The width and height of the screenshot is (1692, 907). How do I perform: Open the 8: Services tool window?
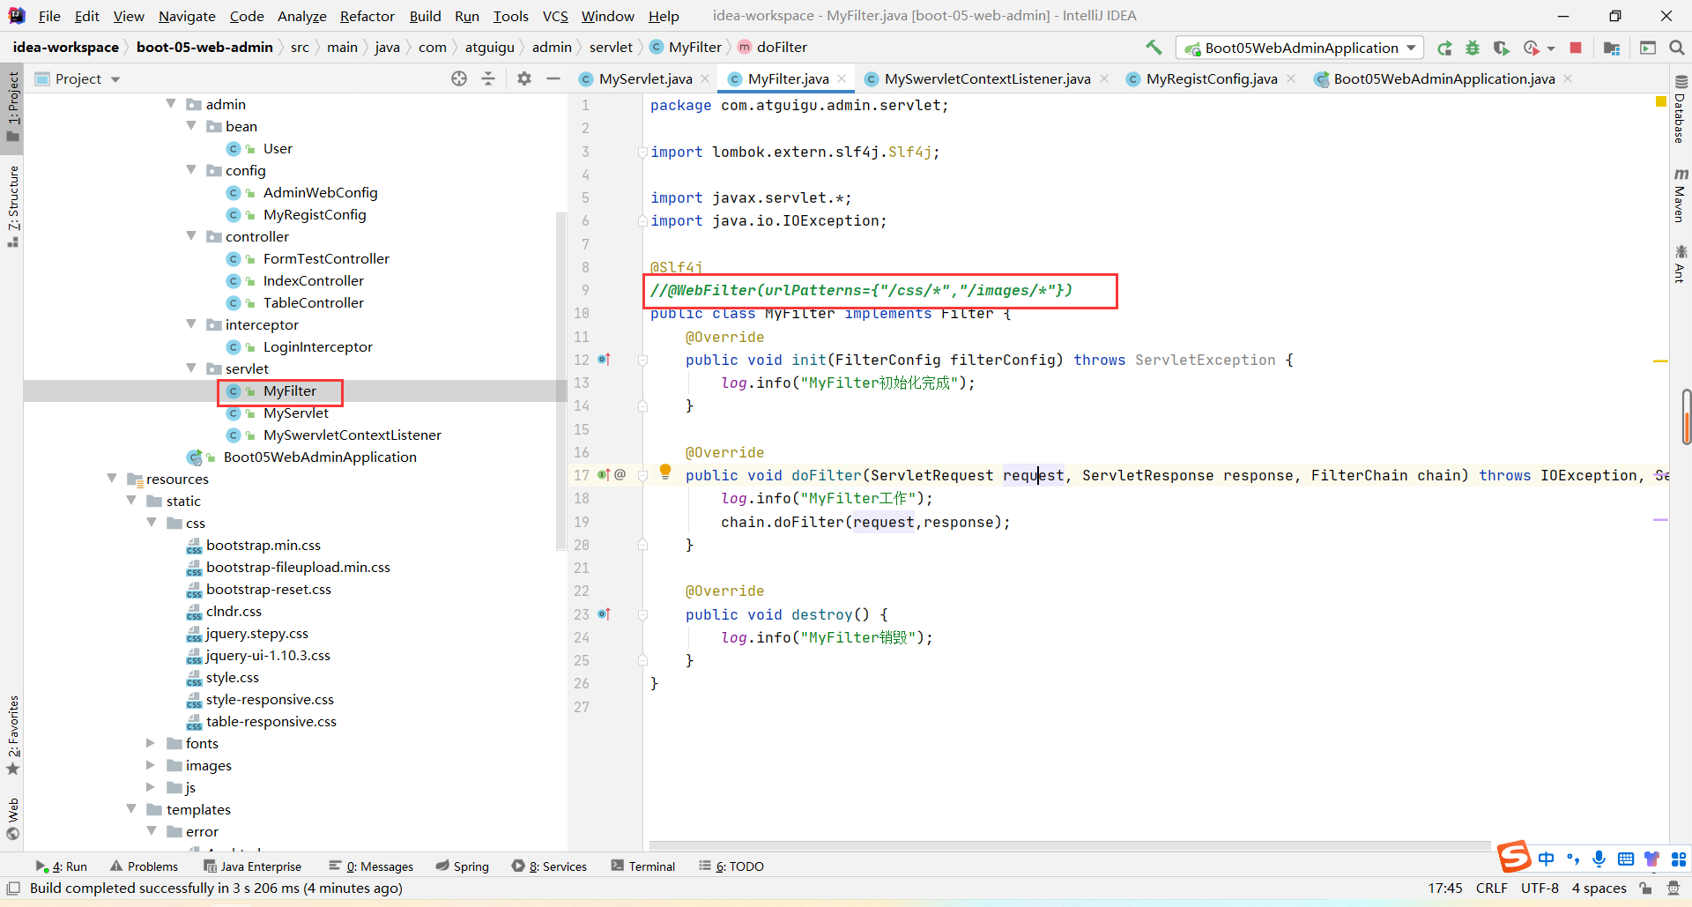tap(549, 866)
